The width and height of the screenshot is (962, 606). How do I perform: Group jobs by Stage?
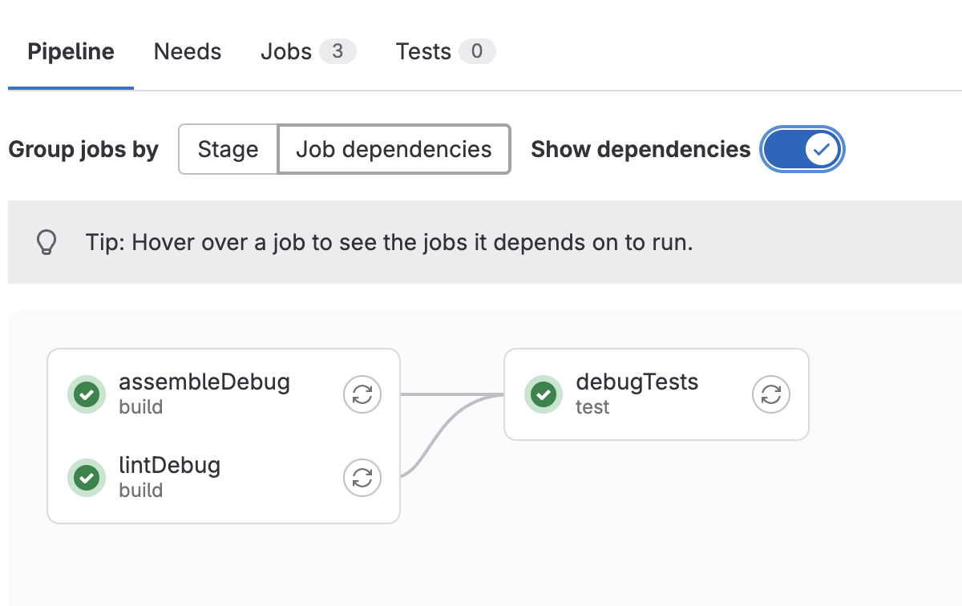point(228,149)
